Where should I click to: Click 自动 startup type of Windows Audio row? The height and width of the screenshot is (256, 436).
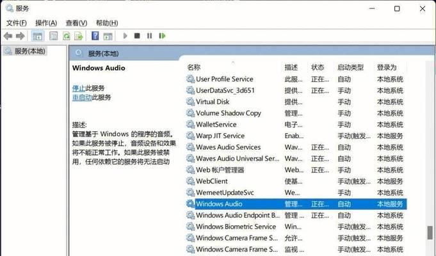click(344, 204)
